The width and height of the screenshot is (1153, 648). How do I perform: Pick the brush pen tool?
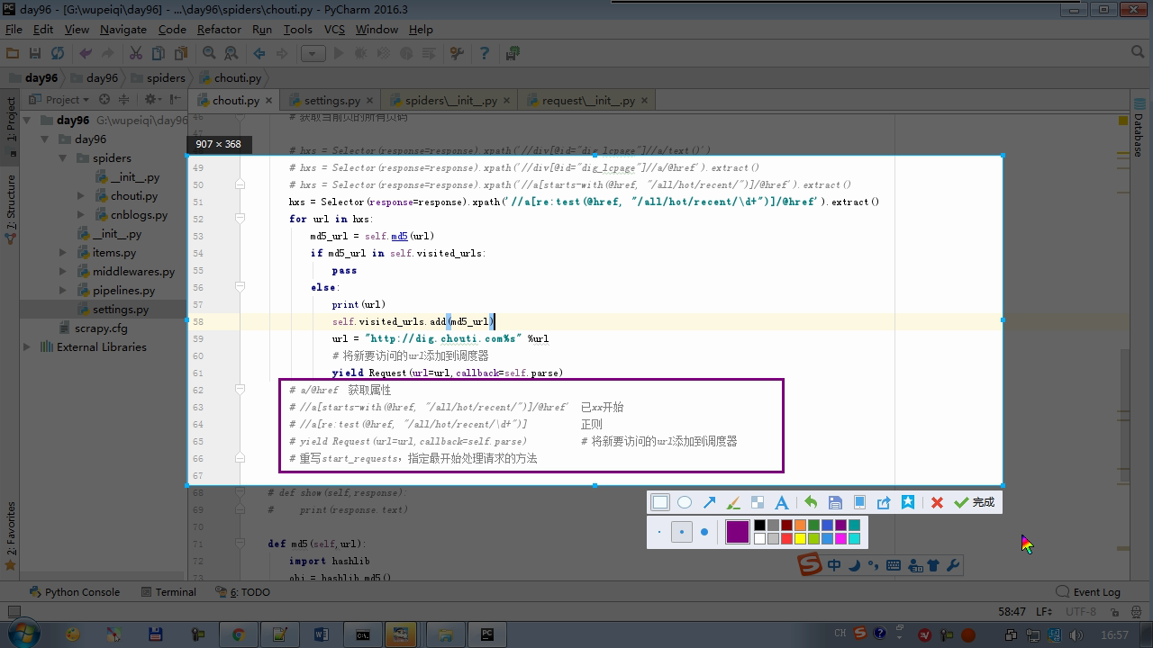pos(733,502)
